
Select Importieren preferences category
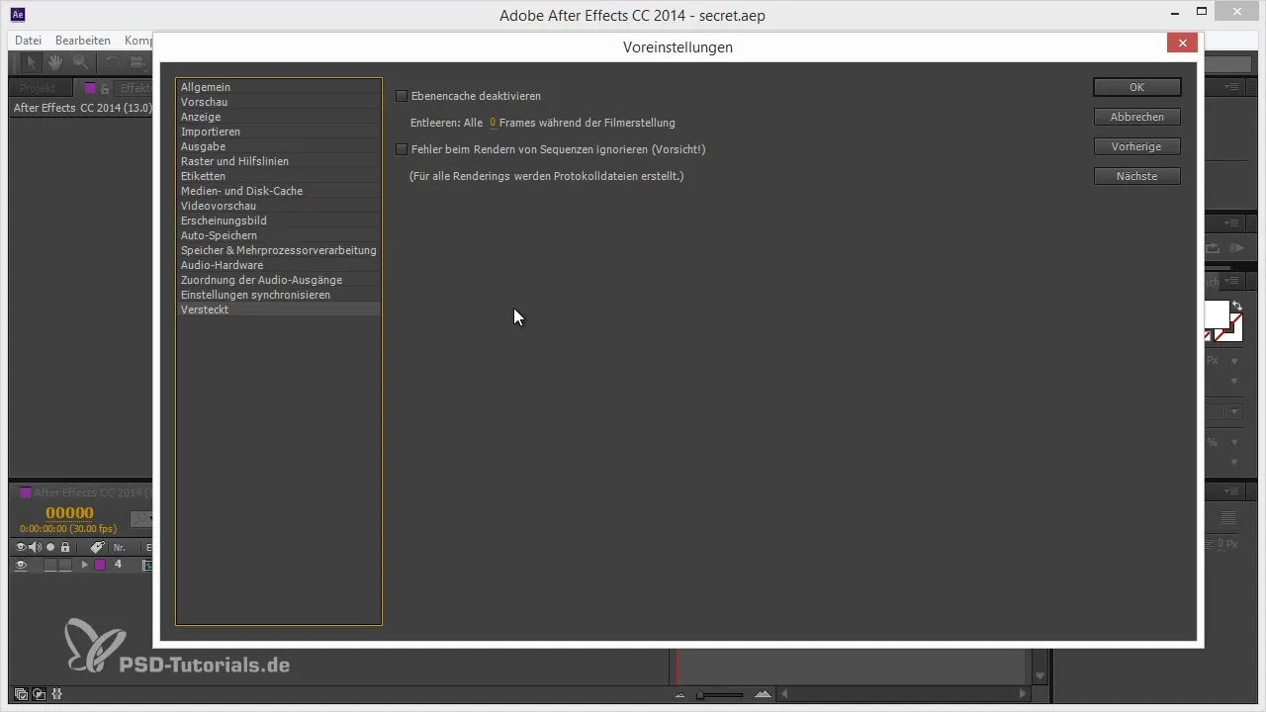pyautogui.click(x=279, y=132)
